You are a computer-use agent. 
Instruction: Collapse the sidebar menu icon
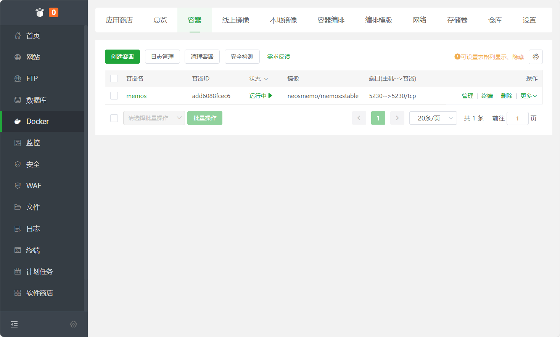coord(14,324)
